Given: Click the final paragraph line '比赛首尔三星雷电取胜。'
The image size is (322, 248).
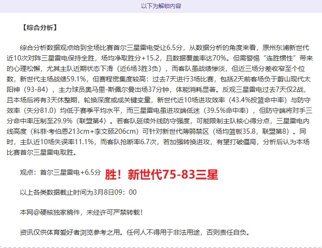Looking at the screenshot, I should [42, 152].
